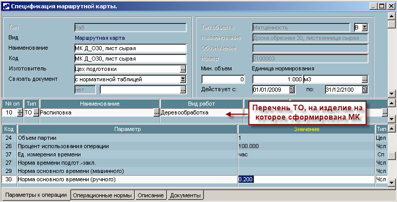Click the 'Действует с' date 01/01/2009

[x=271, y=90]
